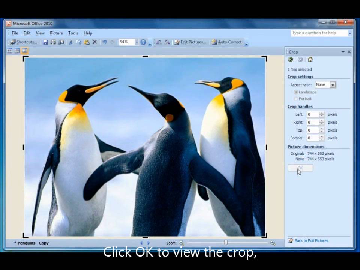This screenshot has width=360, height=270.
Task: Select the Single Picture view icon
Action: pos(25,51)
